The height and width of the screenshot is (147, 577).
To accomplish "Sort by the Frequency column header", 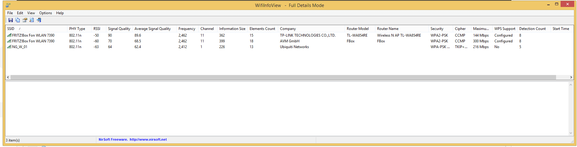I will tap(187, 29).
